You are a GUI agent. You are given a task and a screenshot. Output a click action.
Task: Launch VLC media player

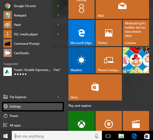pyautogui.click(x=31, y=34)
